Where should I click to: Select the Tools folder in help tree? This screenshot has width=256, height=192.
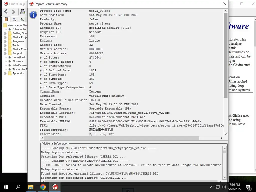pyautogui.click(x=16, y=45)
